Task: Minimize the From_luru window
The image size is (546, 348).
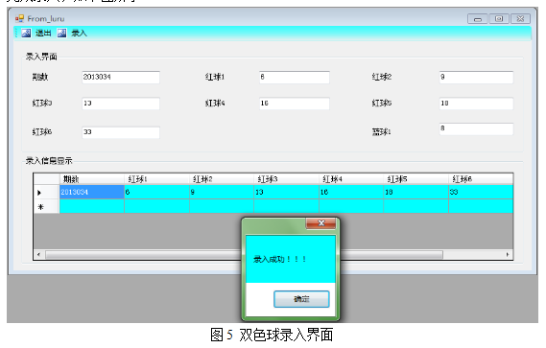Action: [478, 19]
